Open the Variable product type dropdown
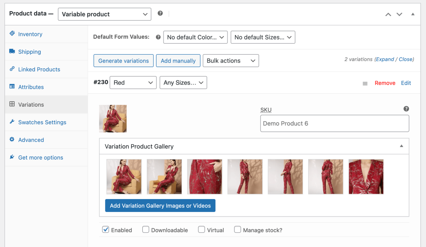This screenshot has width=426, height=247. (x=104, y=14)
